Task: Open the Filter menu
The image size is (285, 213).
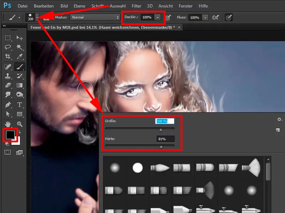Action: (x=136, y=6)
